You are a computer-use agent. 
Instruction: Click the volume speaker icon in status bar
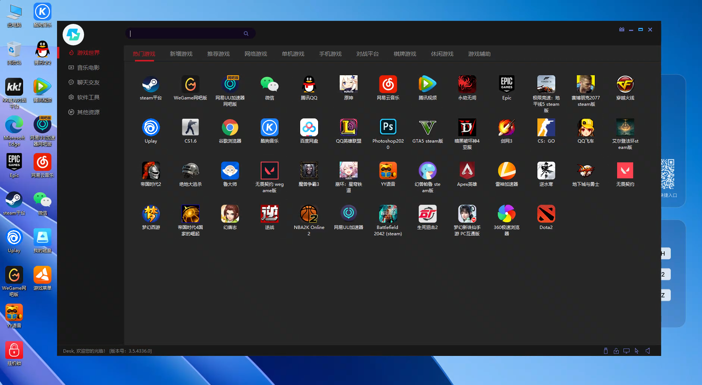tap(648, 351)
